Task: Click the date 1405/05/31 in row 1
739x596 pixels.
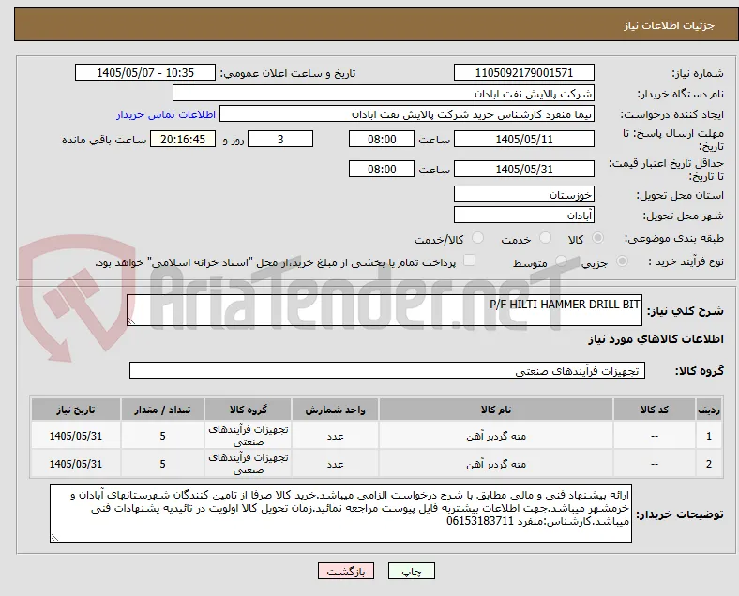Action: click(x=76, y=436)
